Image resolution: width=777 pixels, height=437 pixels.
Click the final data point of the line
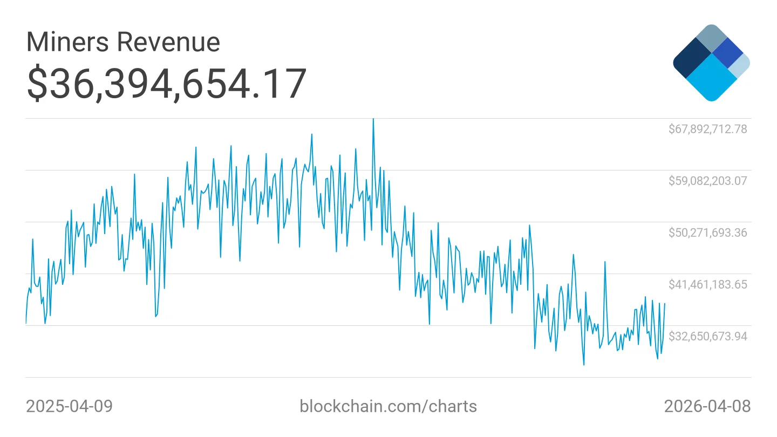coord(665,304)
